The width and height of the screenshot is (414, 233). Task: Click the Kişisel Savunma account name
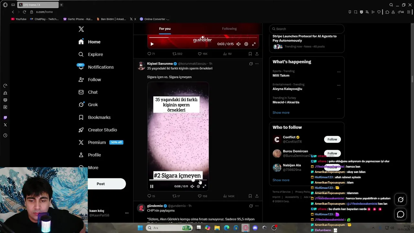point(160,64)
